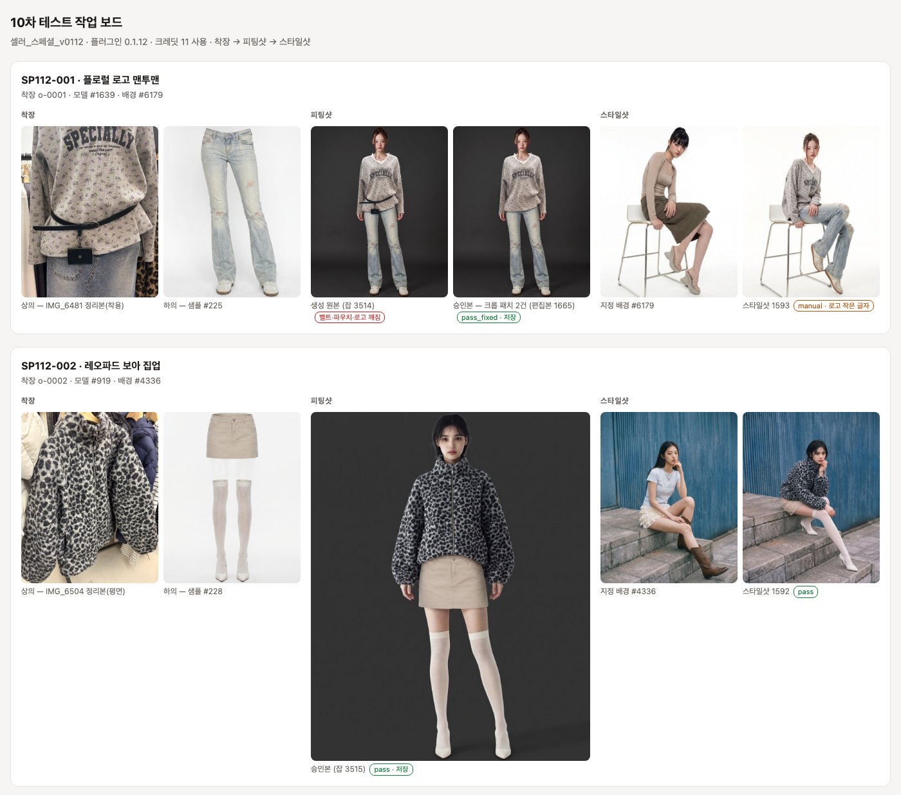Viewport: 901px width, 795px height.
Task: Click the page heading '10차 테스트 작업 보드'
Action: tap(66, 22)
